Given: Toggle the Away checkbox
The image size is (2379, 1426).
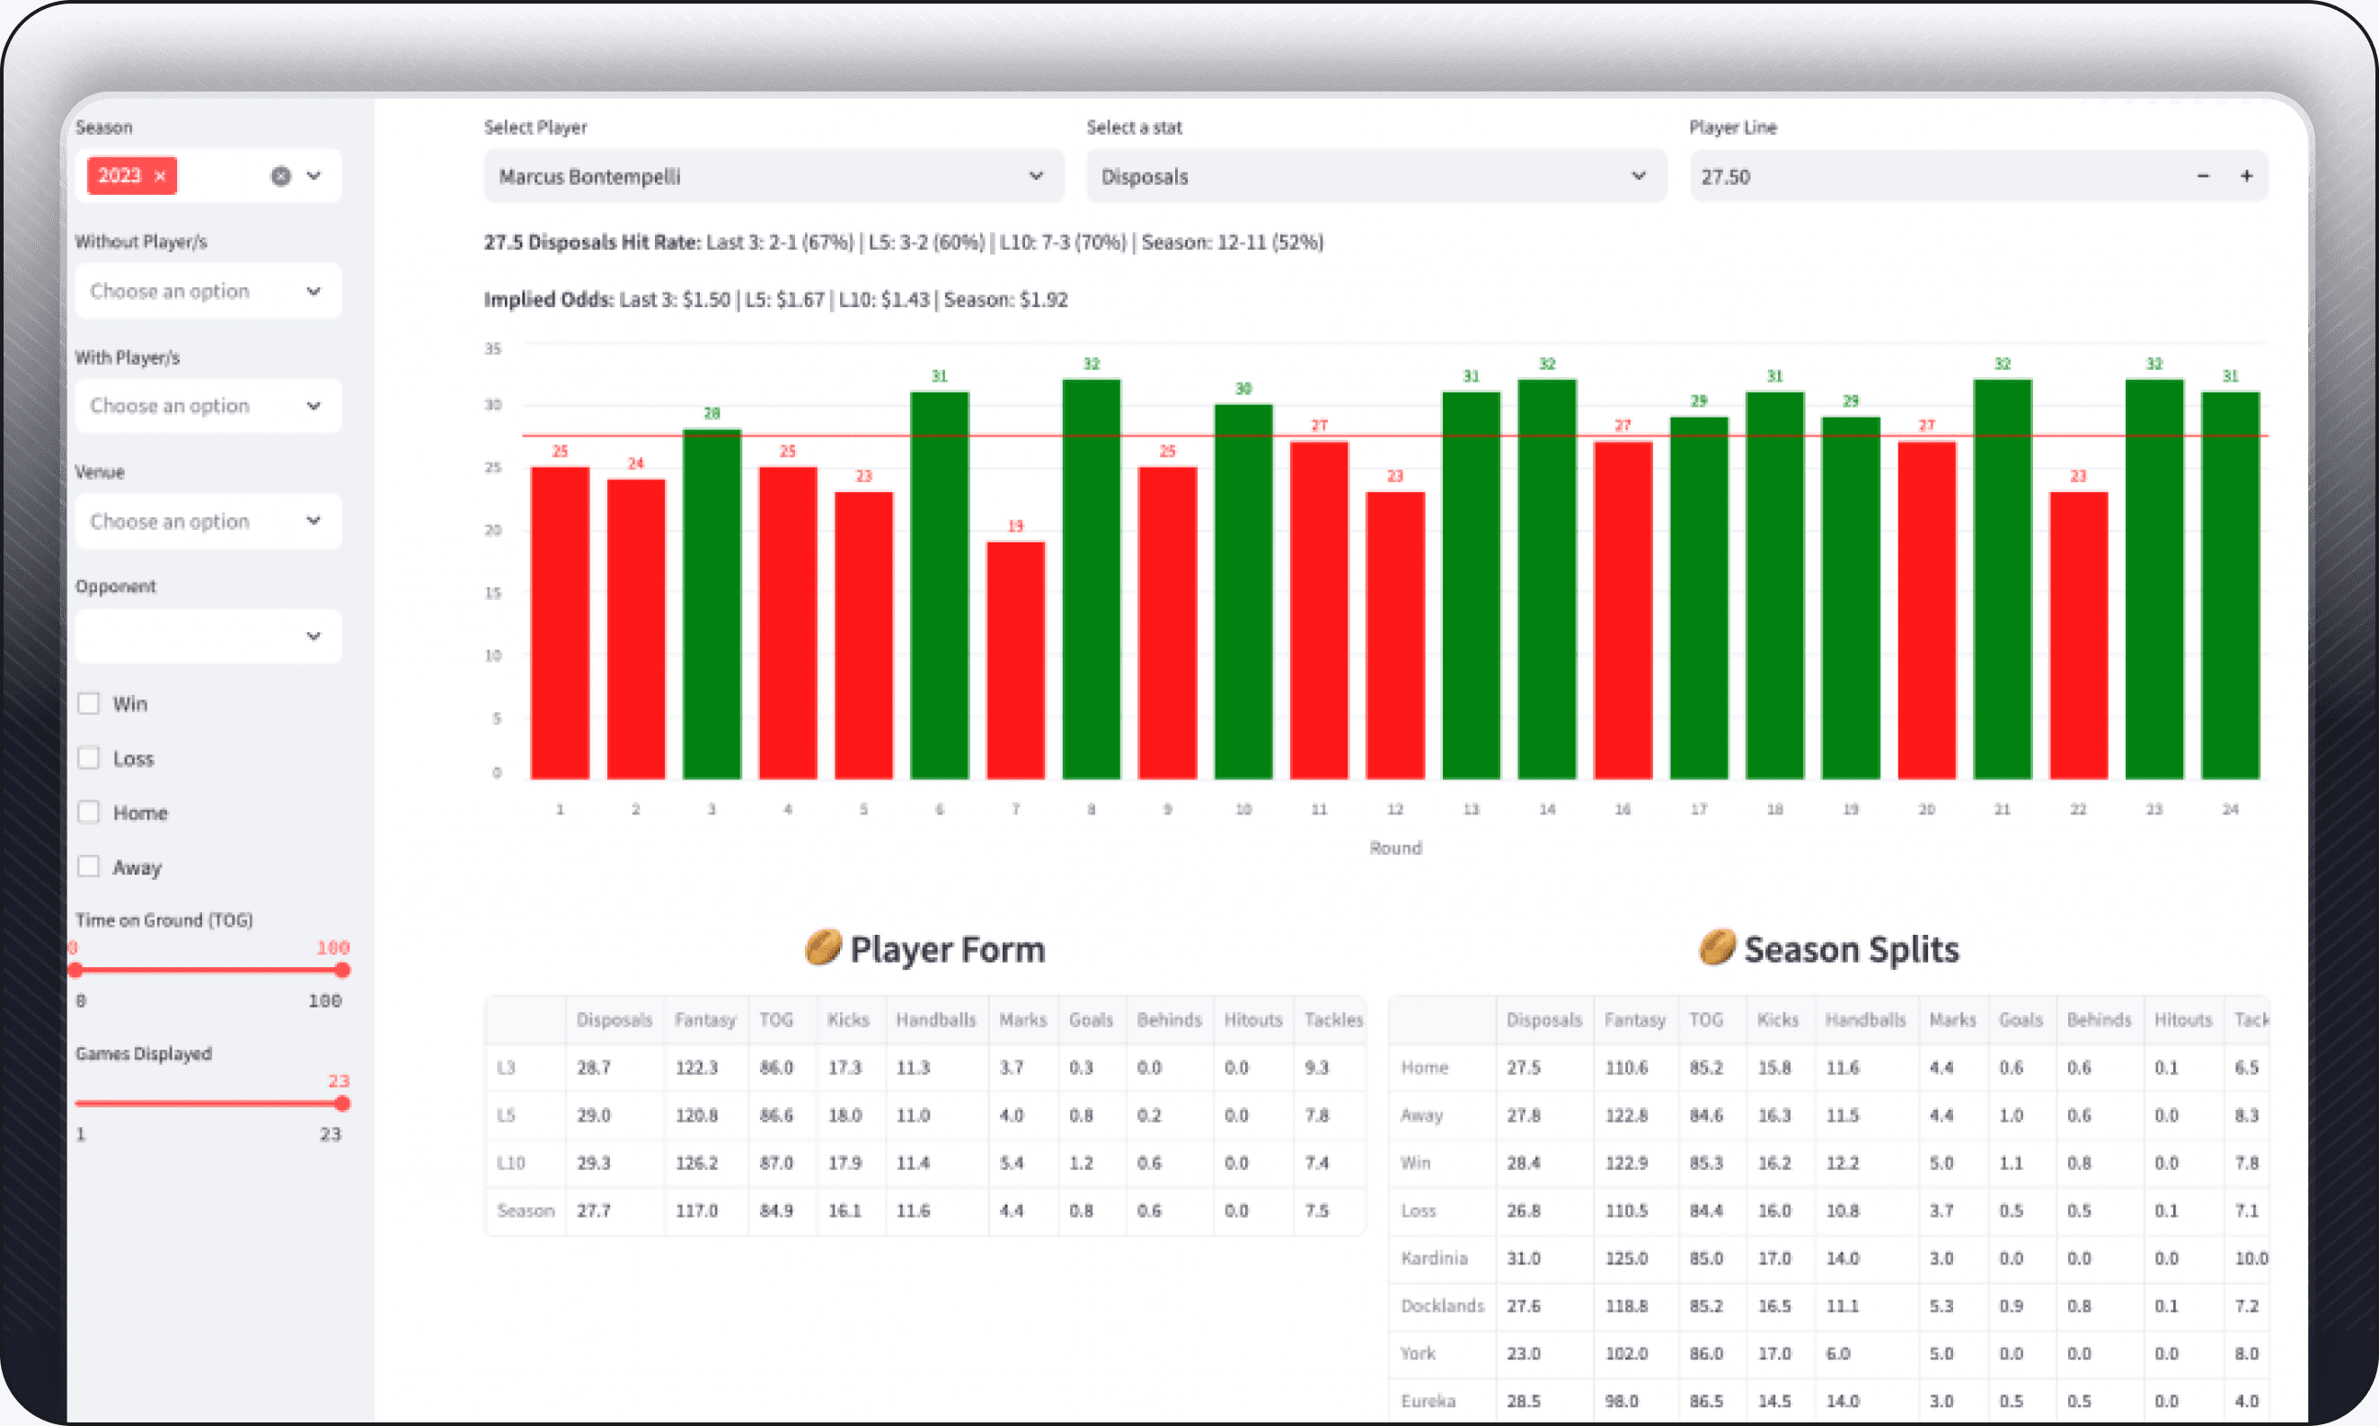Looking at the screenshot, I should click(x=88, y=867).
